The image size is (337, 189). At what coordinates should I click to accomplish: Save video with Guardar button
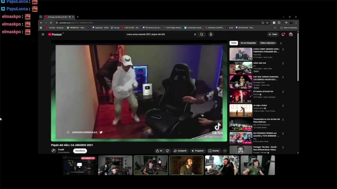coord(214,151)
